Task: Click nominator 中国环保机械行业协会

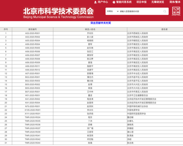Action: coord(138,106)
